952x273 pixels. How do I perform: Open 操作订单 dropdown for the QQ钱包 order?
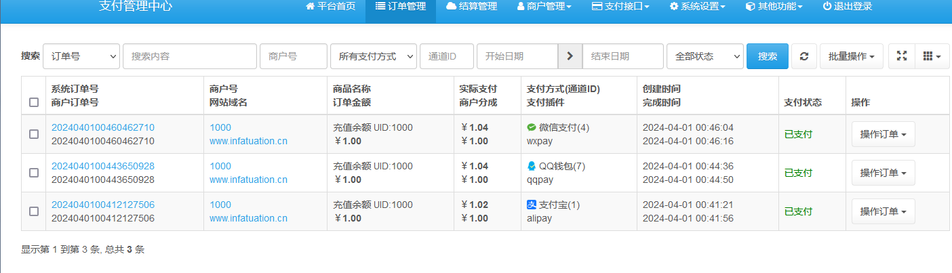click(x=883, y=173)
